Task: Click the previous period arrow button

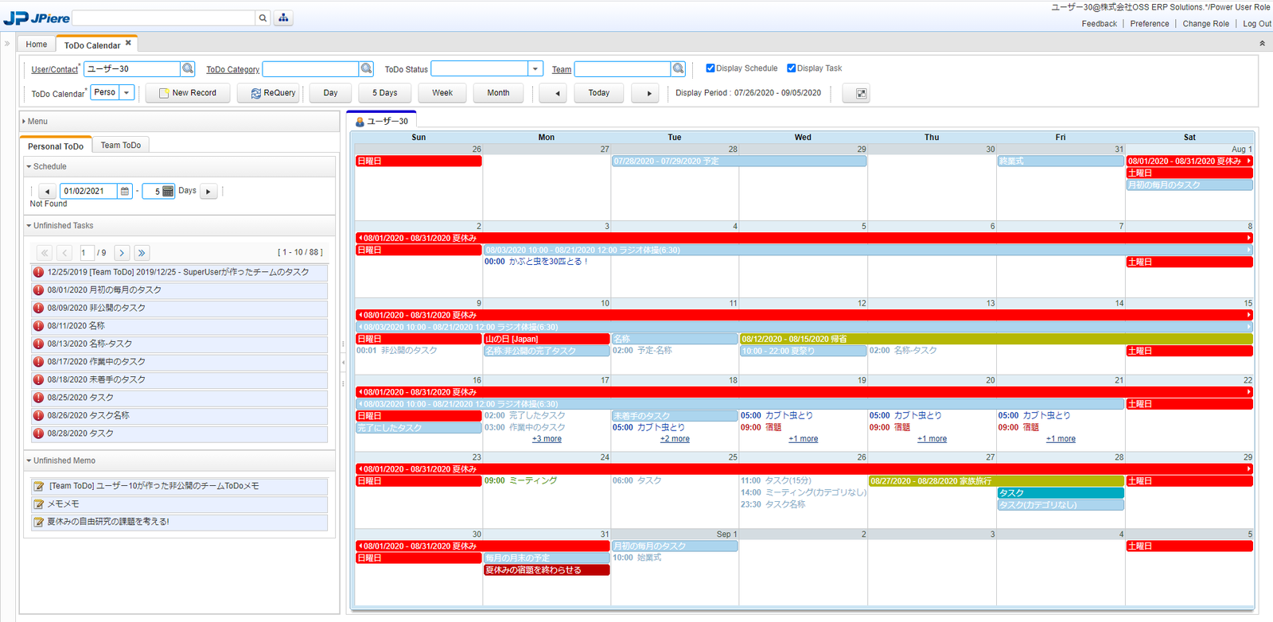Action: point(557,93)
